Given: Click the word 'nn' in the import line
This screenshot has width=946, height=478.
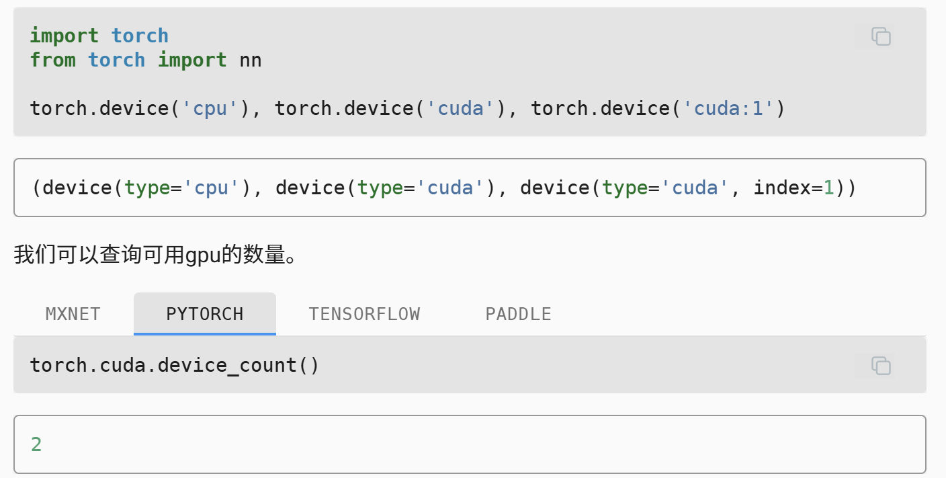Looking at the screenshot, I should pyautogui.click(x=251, y=60).
